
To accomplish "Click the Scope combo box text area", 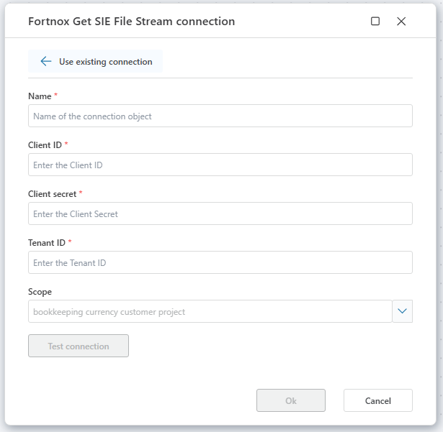I will (x=210, y=311).
